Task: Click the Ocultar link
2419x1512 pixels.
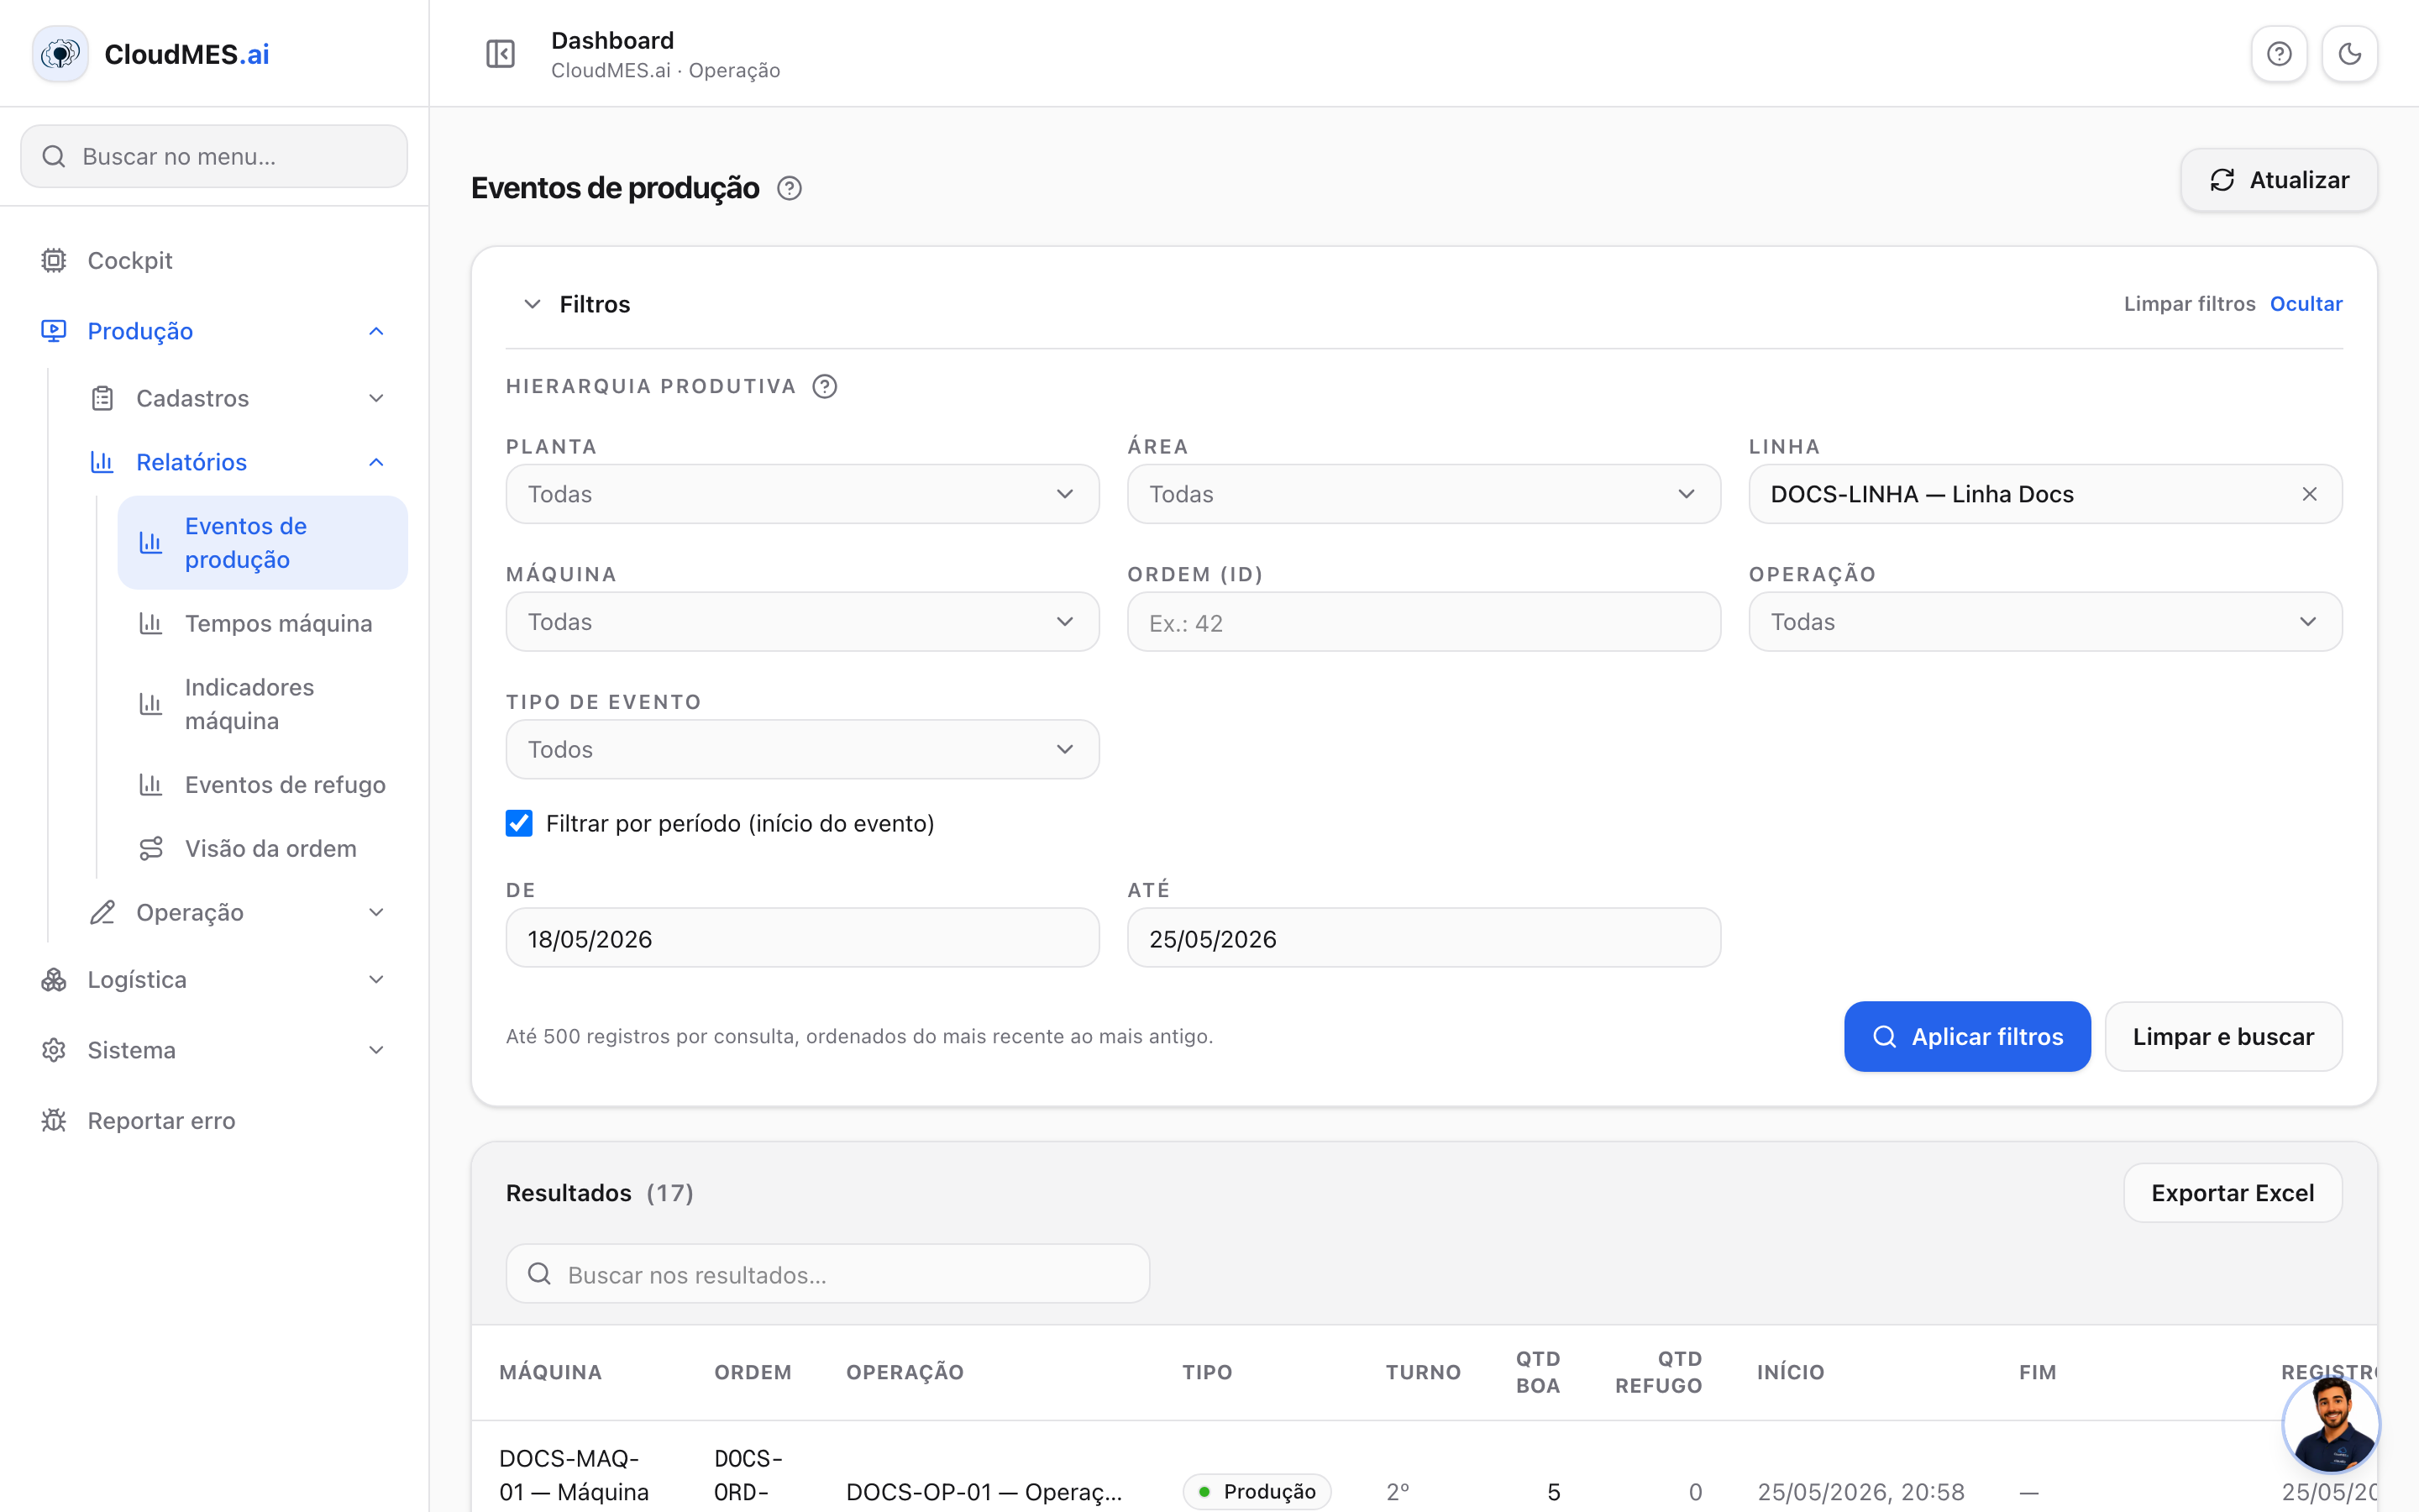Action: coord(2305,304)
